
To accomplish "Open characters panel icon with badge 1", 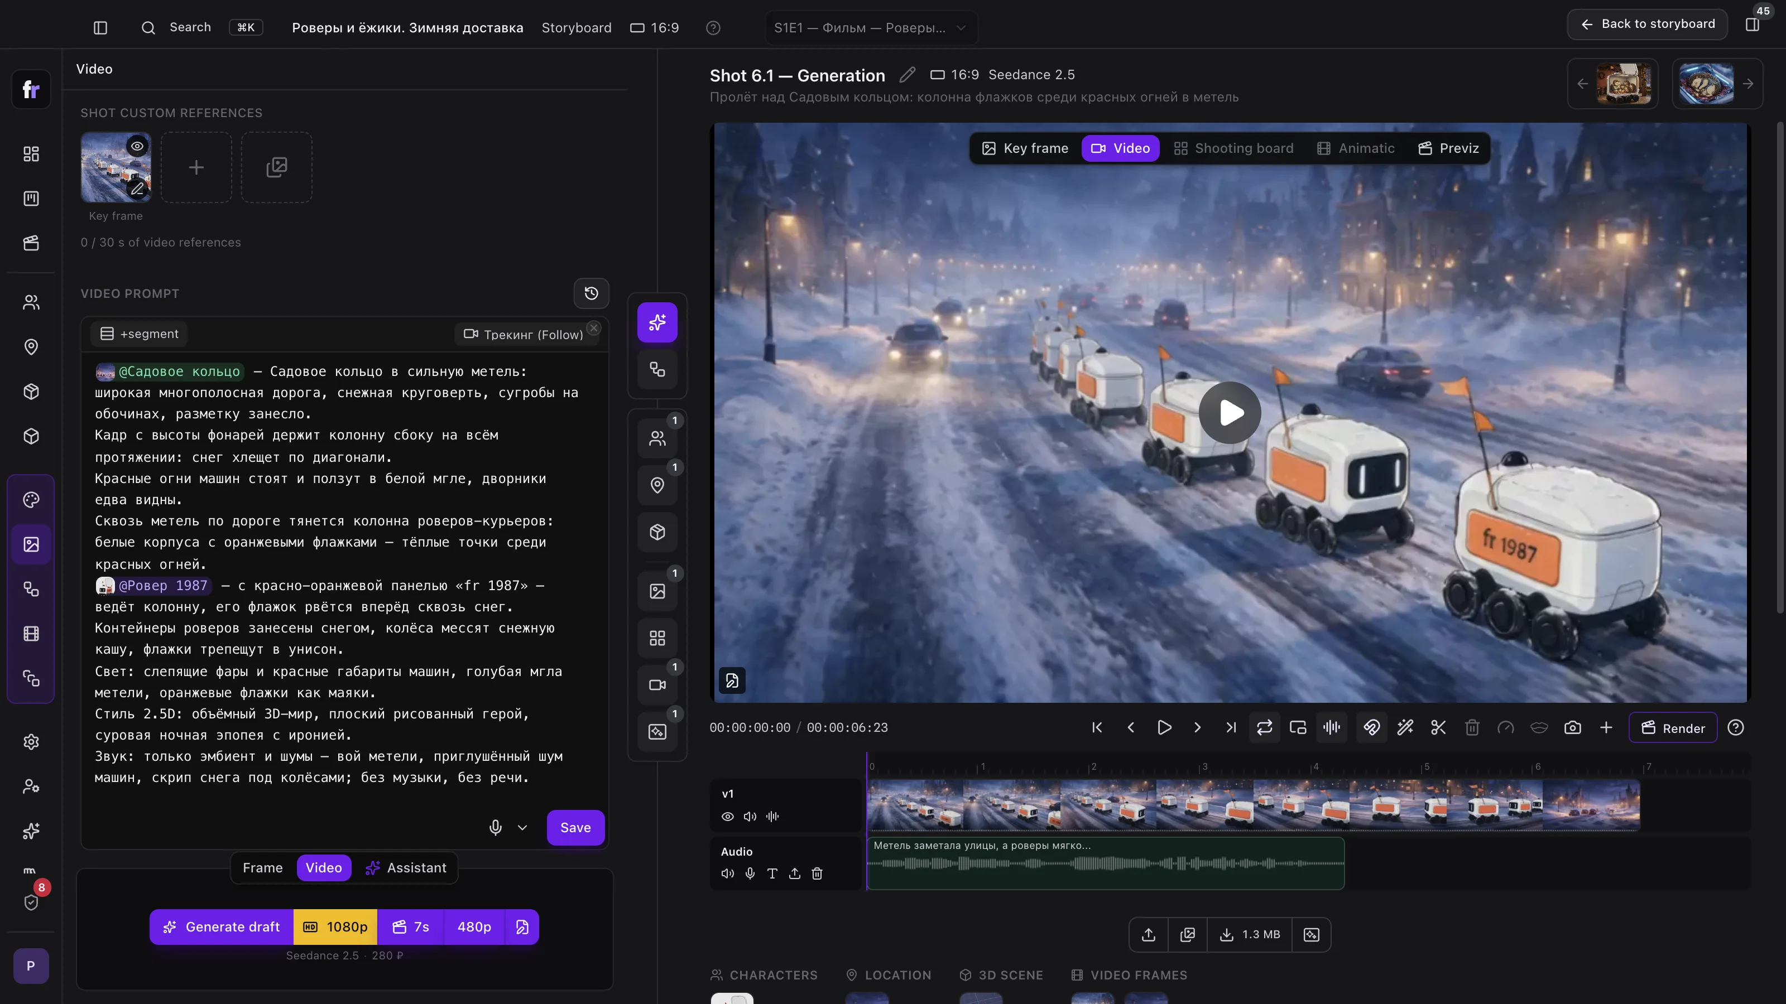I will click(x=657, y=438).
